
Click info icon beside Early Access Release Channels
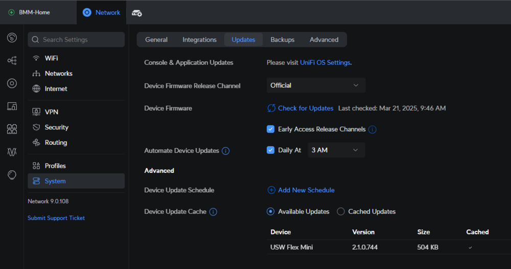(372, 129)
